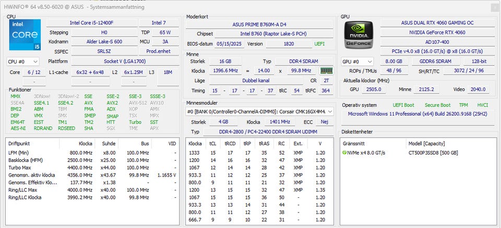Screen dimensions: 501x228
Task: Click the NVIDIA GeForce RTX 4060 field
Action: click(437, 32)
